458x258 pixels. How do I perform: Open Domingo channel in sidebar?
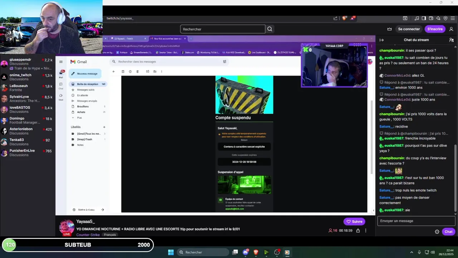28,120
